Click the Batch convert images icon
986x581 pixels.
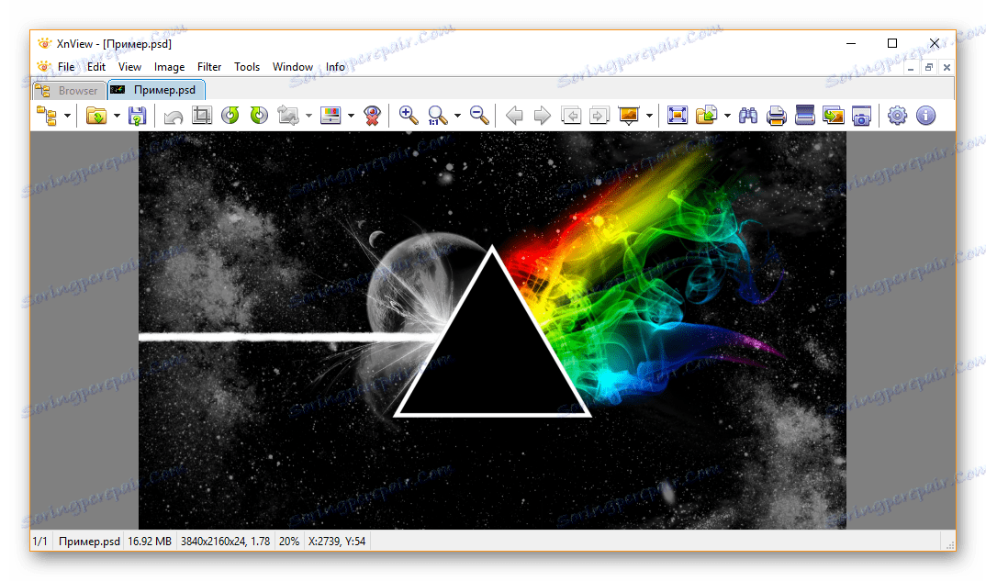coord(834,116)
